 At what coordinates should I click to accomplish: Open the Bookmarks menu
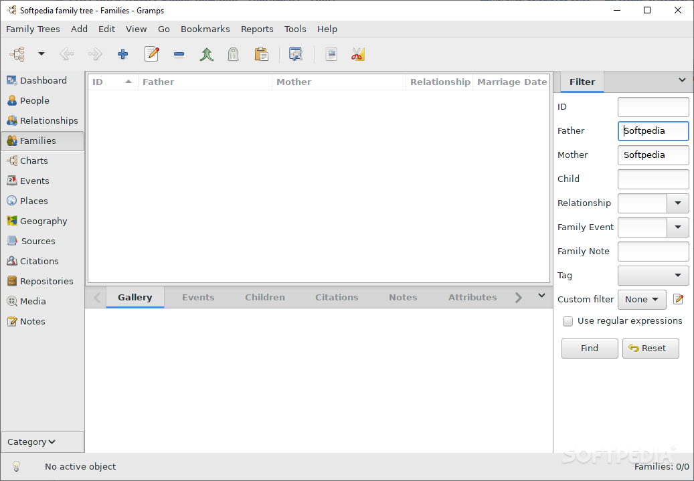coord(205,29)
